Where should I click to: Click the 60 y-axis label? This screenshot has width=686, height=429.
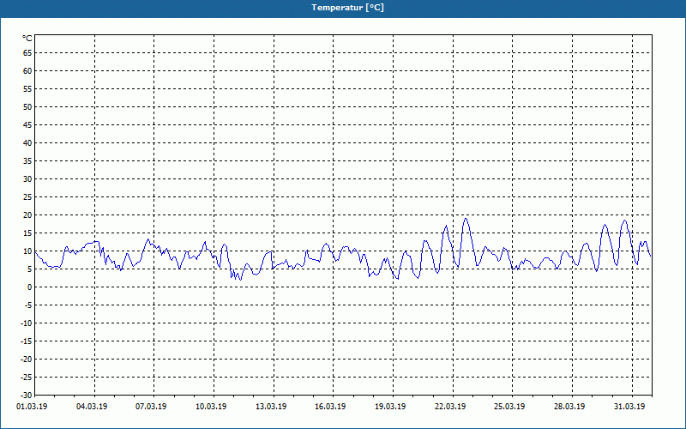[27, 71]
